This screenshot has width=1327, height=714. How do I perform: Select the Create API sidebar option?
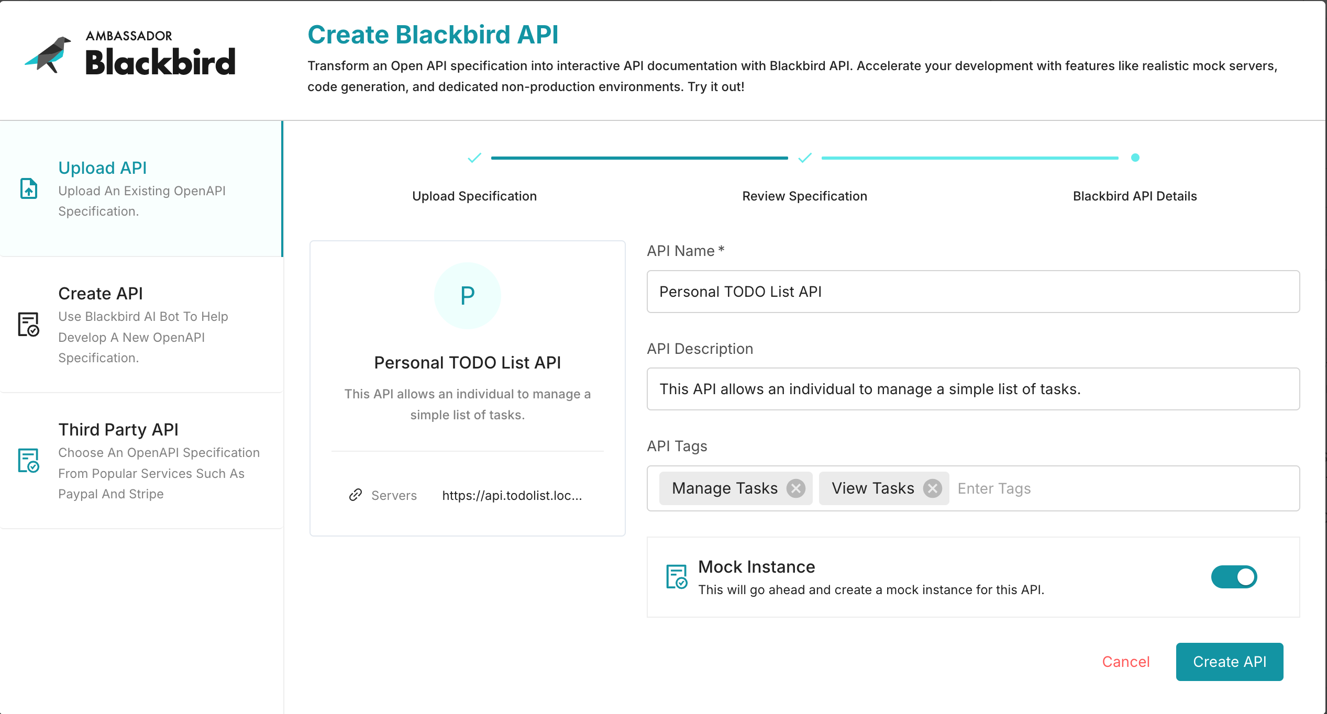tap(141, 325)
